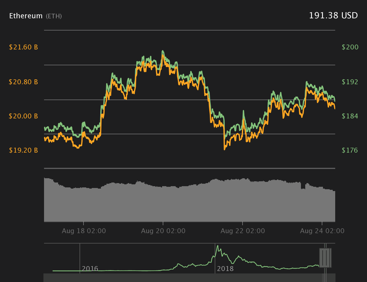The height and width of the screenshot is (282, 367).
Task: Click the 2018 peak in navigator chart
Action: click(x=217, y=246)
